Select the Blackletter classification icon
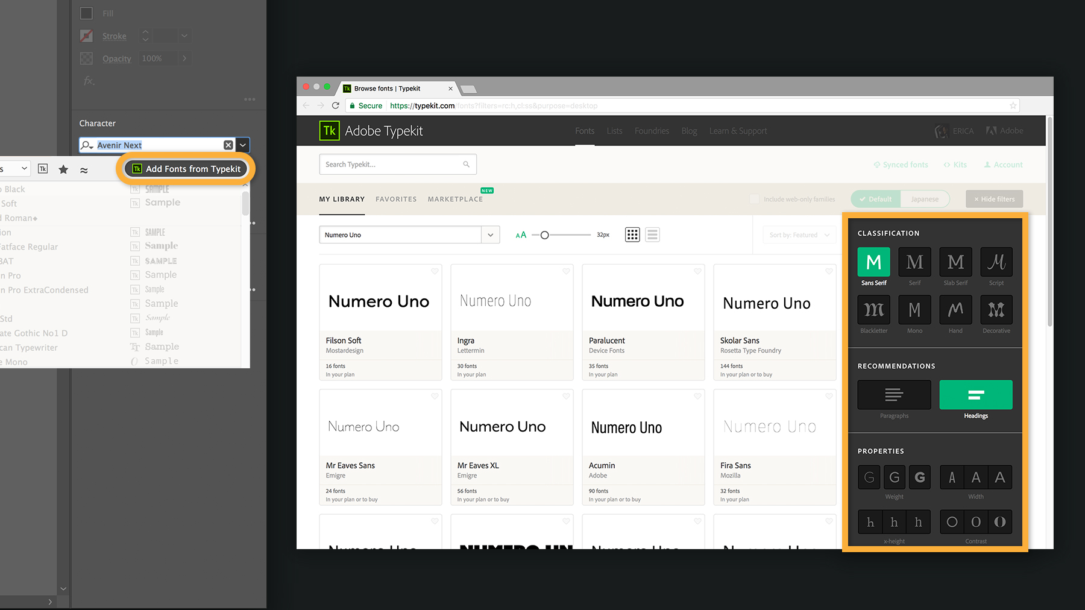 tap(873, 310)
